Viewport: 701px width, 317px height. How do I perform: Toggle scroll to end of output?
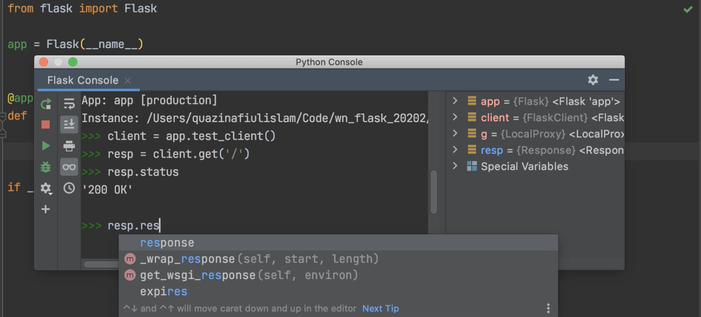69,125
